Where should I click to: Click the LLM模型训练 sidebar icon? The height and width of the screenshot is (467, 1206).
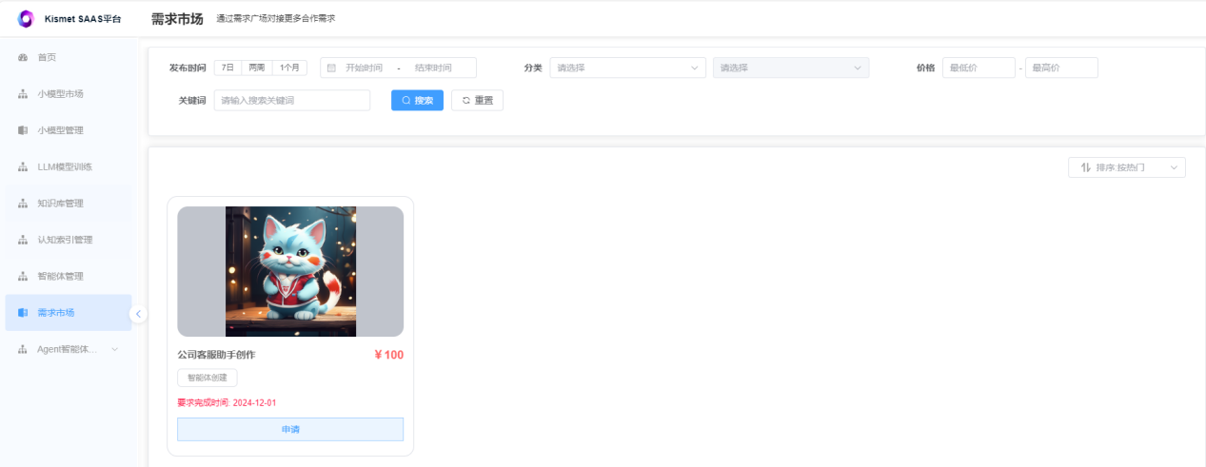23,167
